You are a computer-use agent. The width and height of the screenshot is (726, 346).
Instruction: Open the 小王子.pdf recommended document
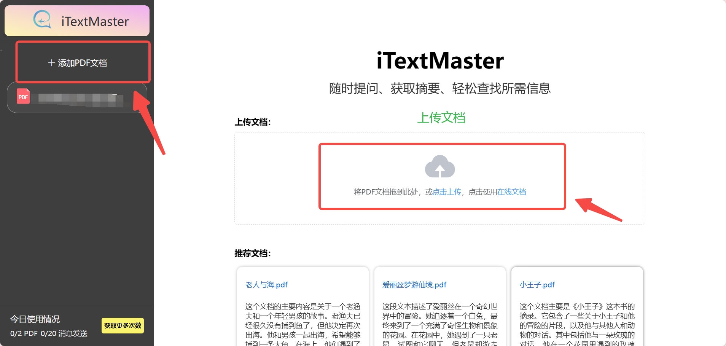click(x=537, y=285)
